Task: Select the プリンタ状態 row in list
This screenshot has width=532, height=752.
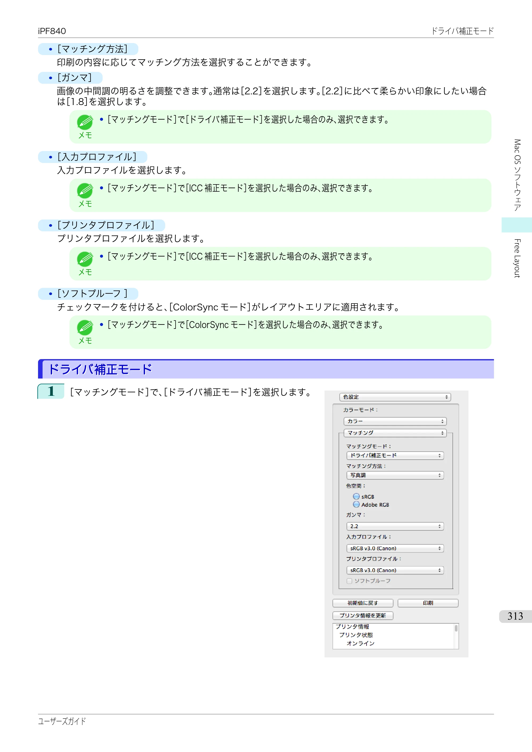Action: [356, 635]
